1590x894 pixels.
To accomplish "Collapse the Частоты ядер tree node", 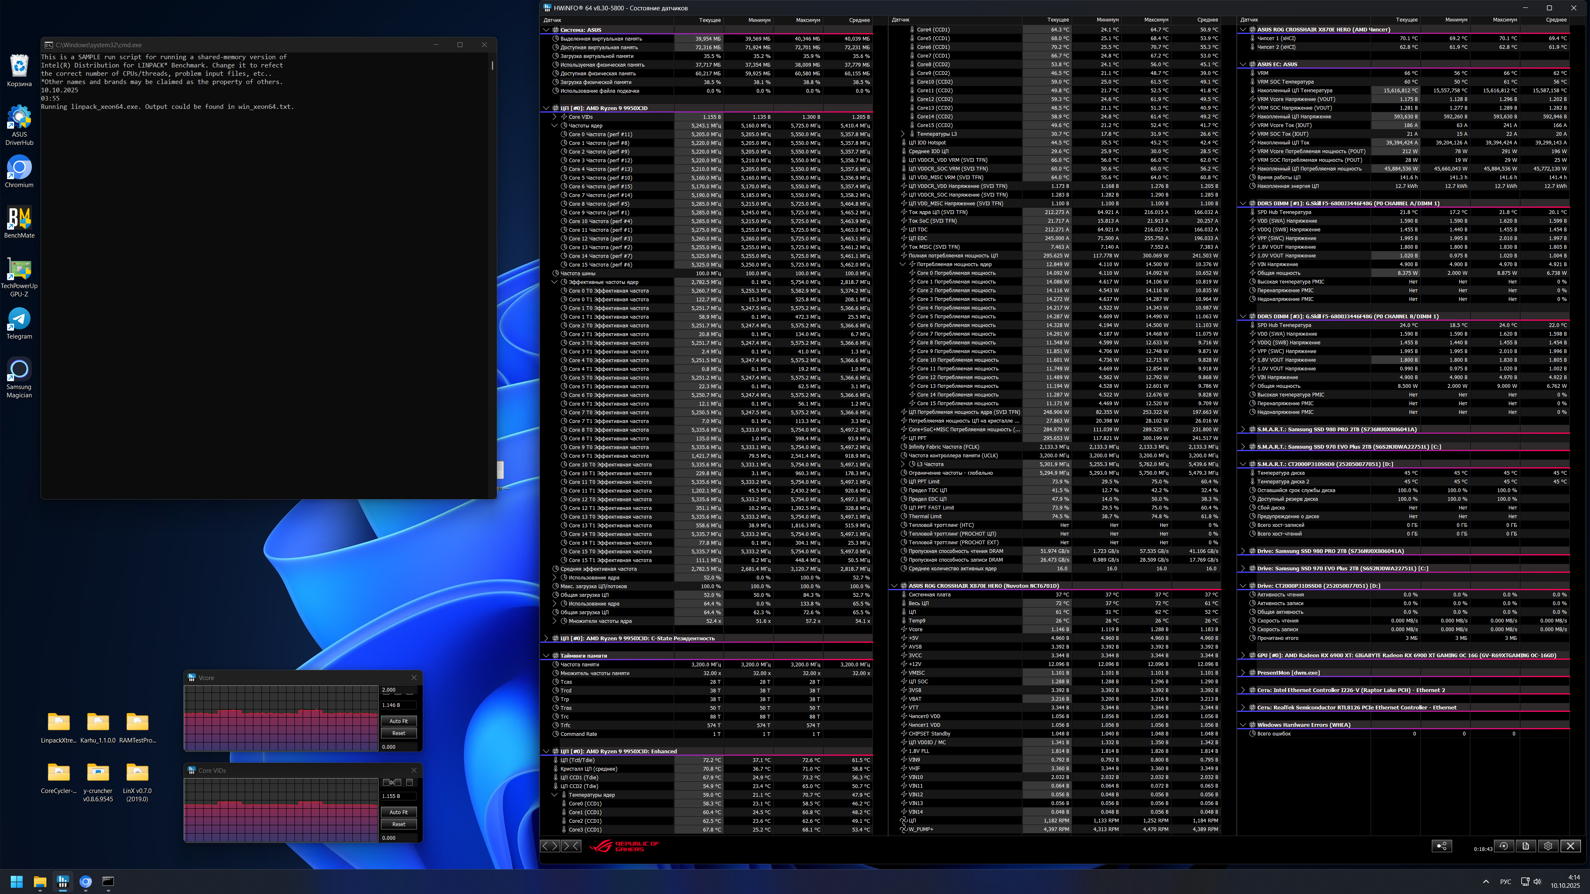I will pos(554,125).
